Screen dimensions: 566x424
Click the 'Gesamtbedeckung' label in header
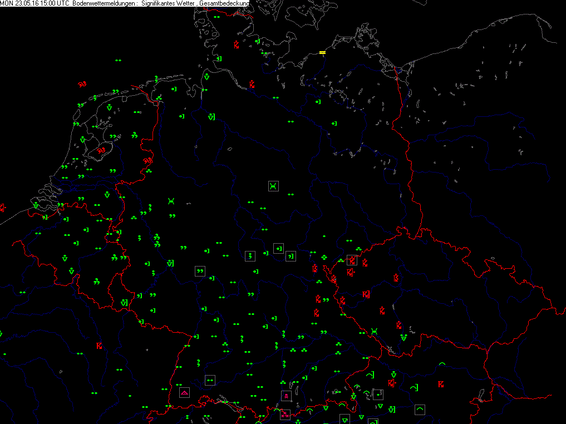225,3
